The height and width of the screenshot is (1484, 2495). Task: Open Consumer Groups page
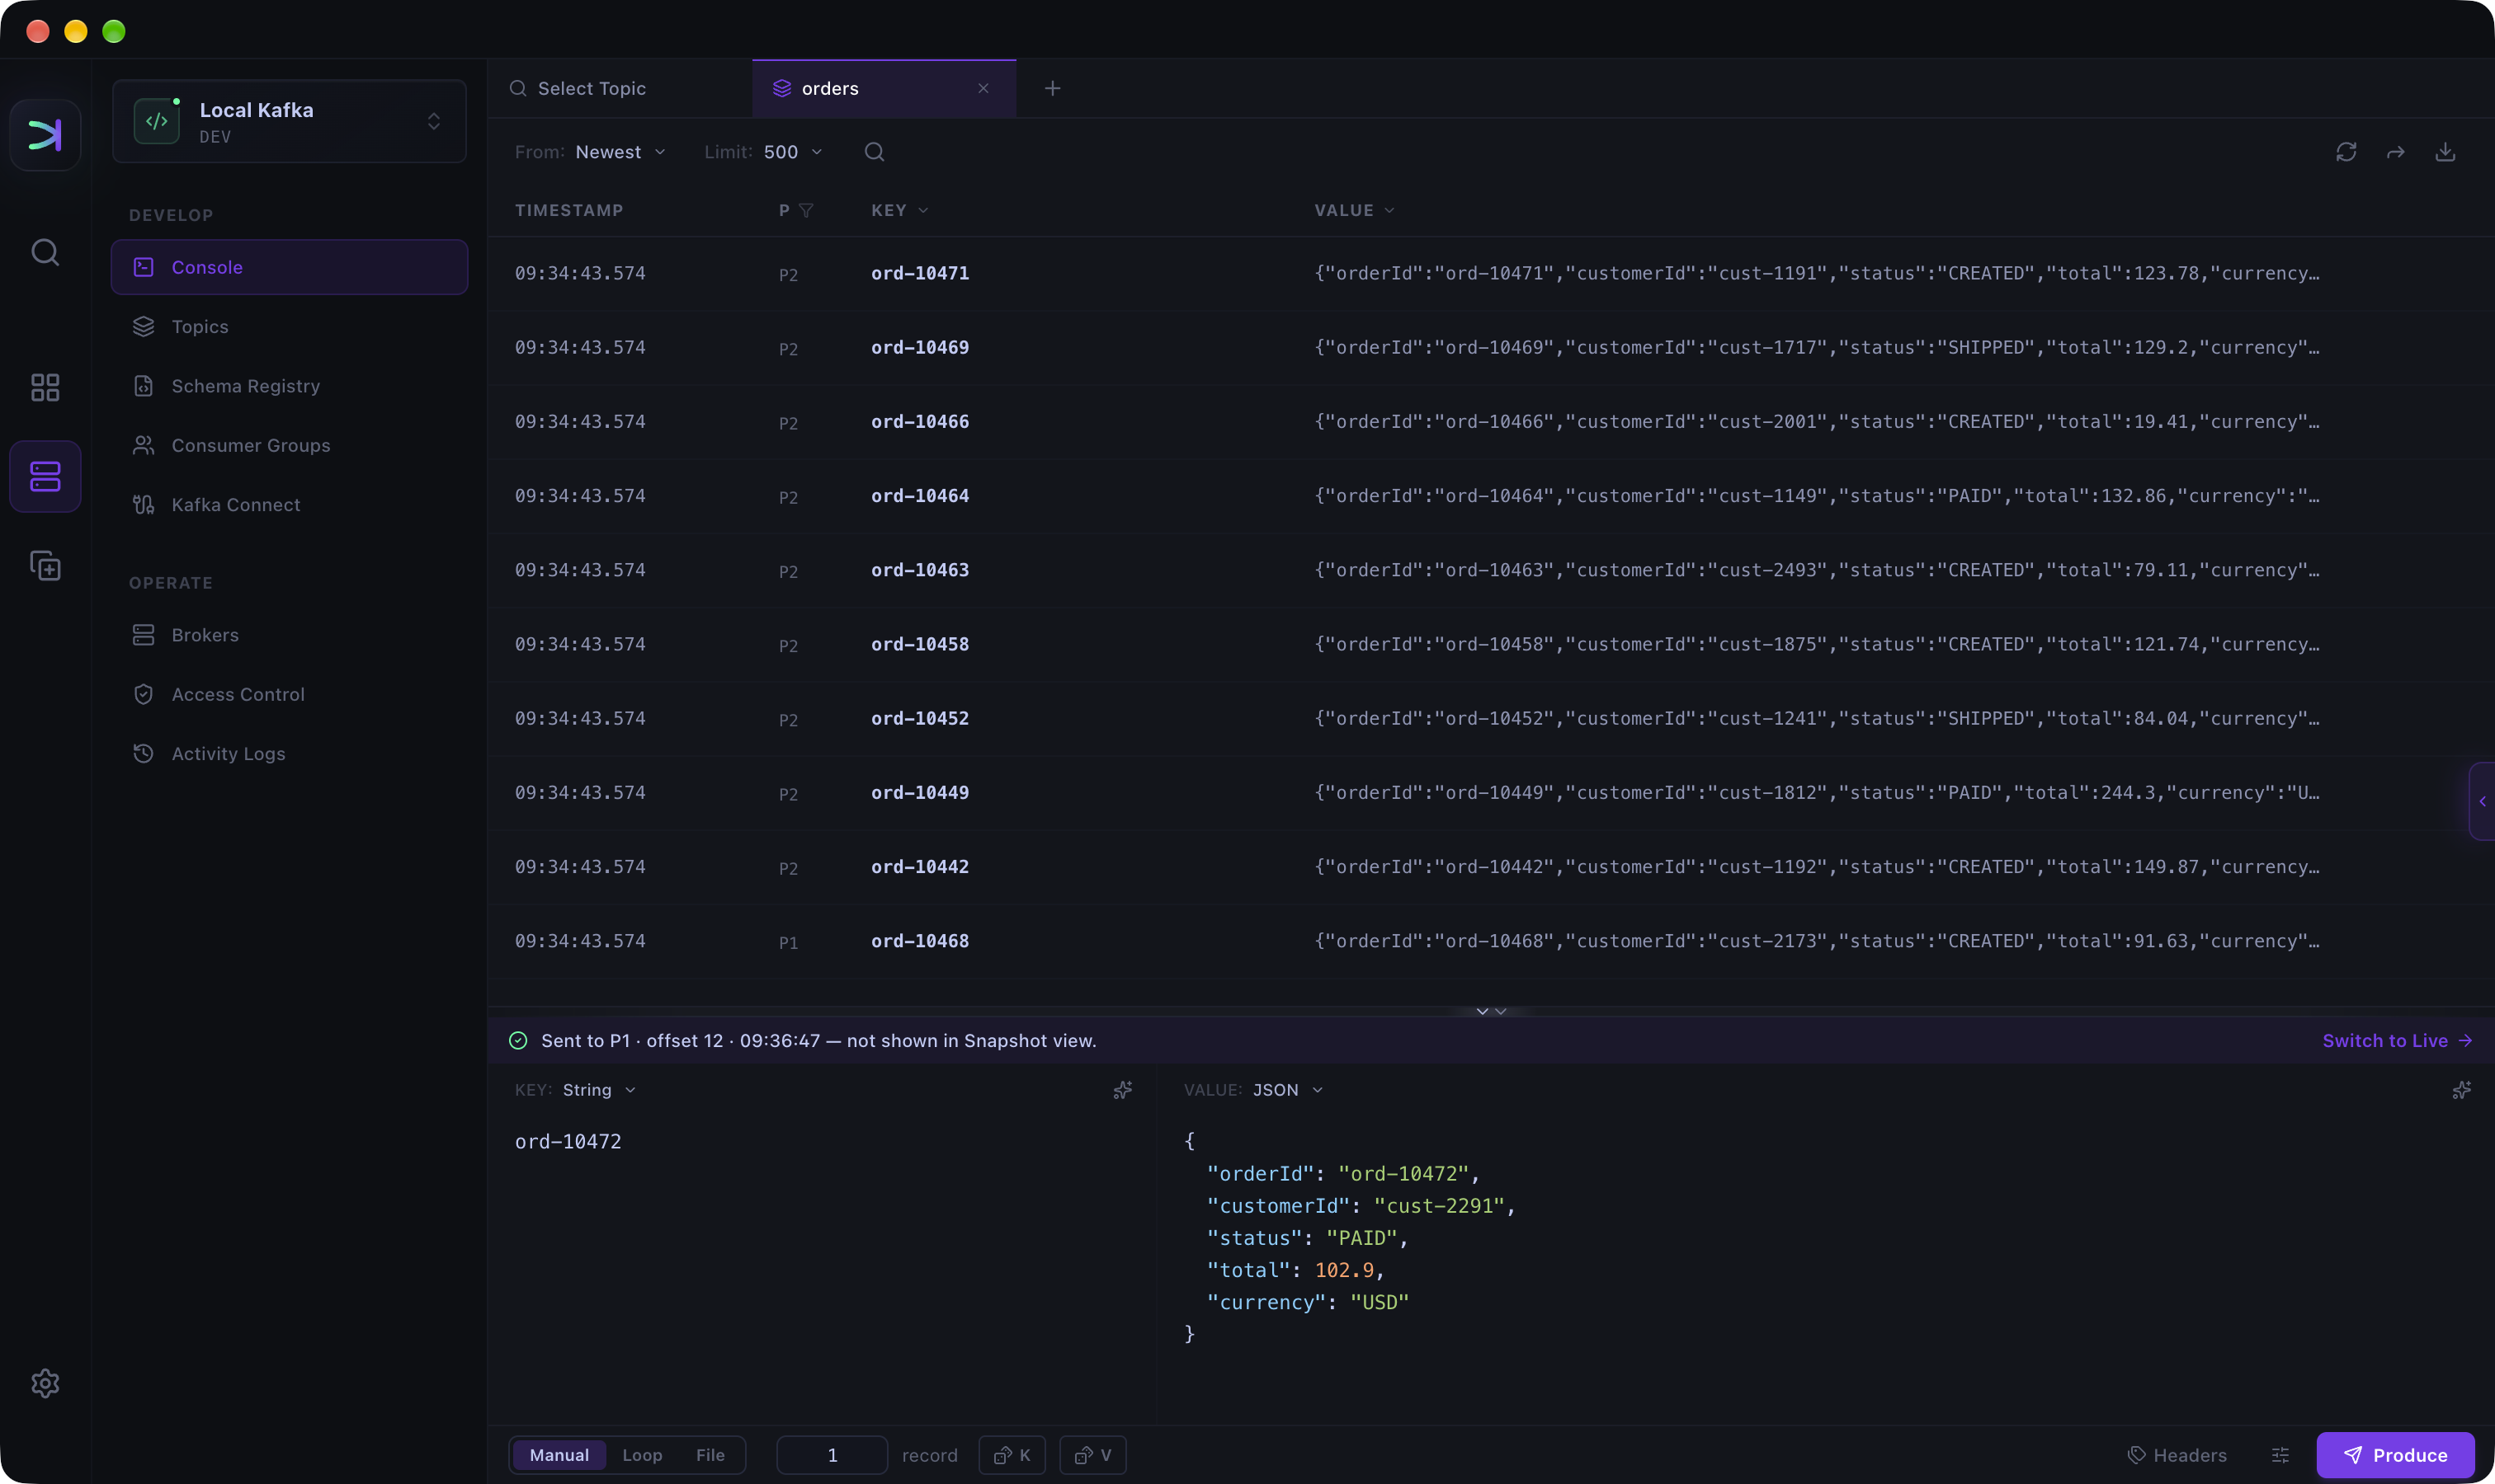290,445
